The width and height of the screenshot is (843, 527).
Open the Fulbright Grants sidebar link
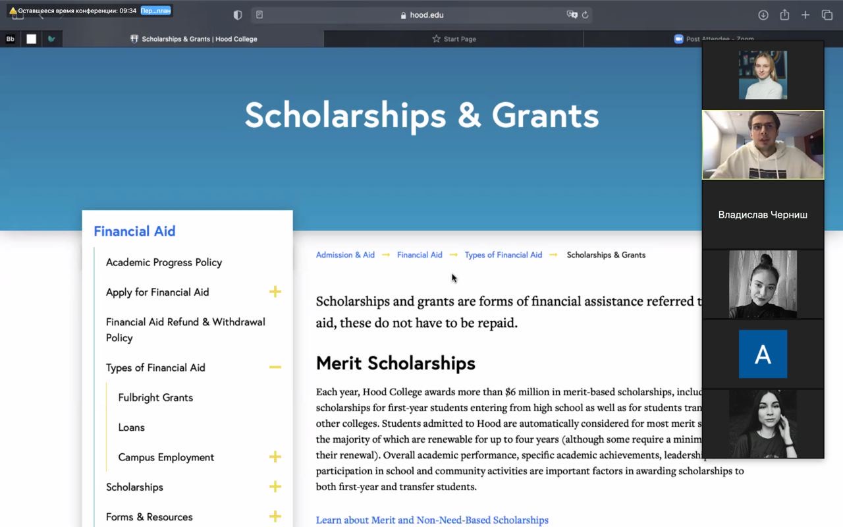click(155, 398)
